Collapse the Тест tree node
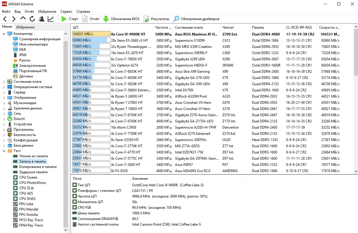The height and width of the screenshot is (233, 358). click(4, 151)
